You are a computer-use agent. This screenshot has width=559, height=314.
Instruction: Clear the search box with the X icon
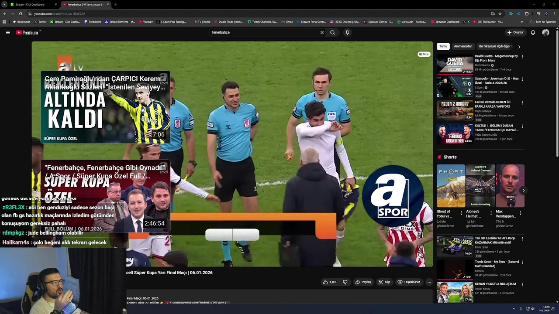click(x=322, y=32)
